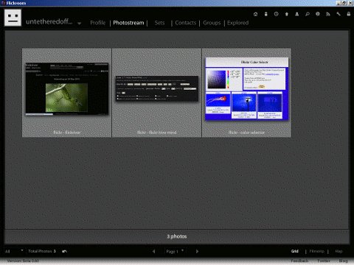
Task: Click the Flickroom window title
Action: tap(16, 3)
